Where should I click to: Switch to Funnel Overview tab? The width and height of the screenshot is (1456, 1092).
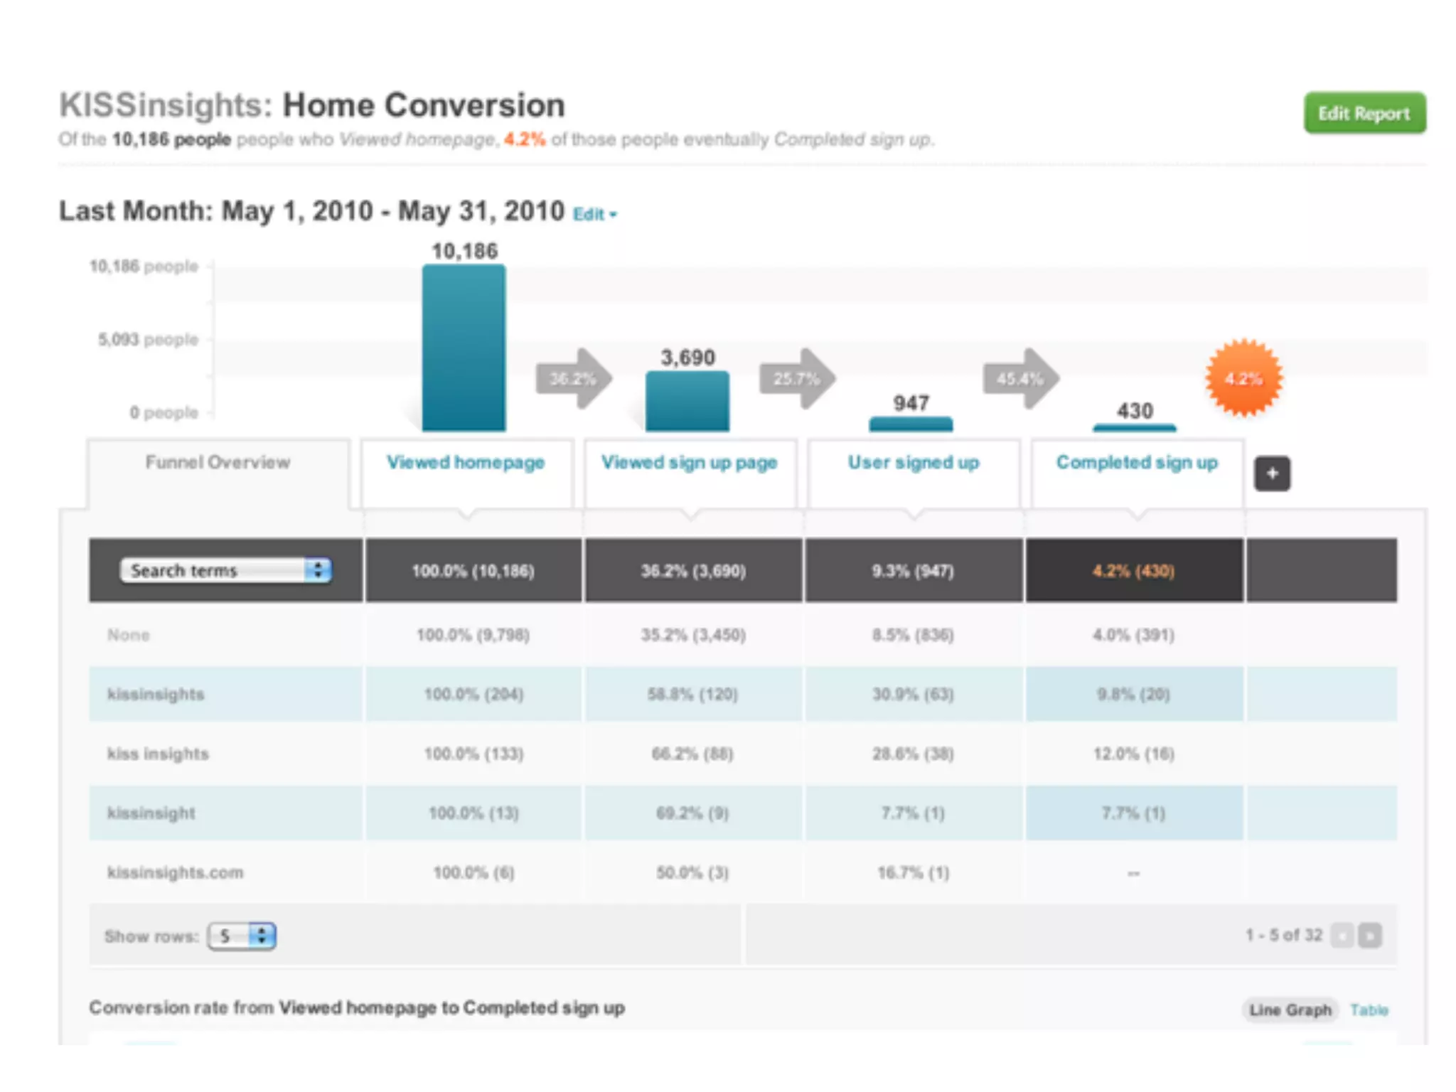pyautogui.click(x=218, y=463)
